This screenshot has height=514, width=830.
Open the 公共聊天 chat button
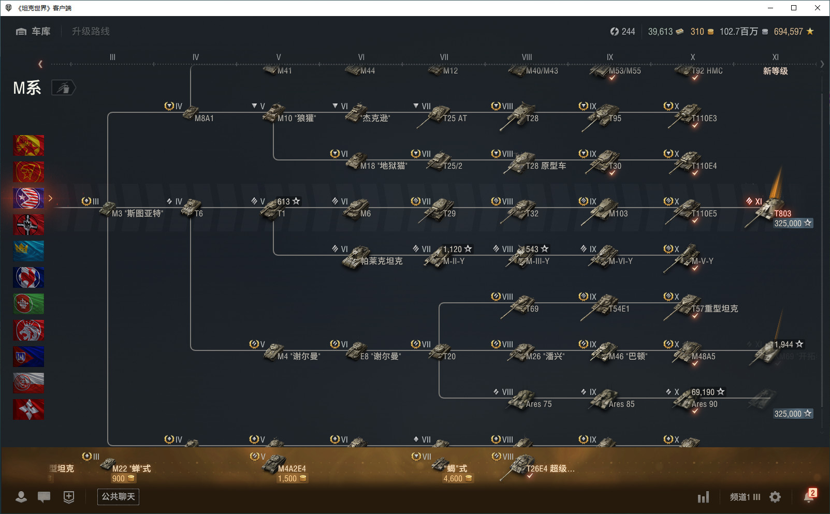(118, 497)
